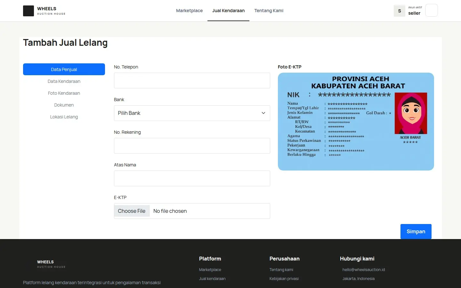Open the footer Jual kendaraan link

point(212,279)
